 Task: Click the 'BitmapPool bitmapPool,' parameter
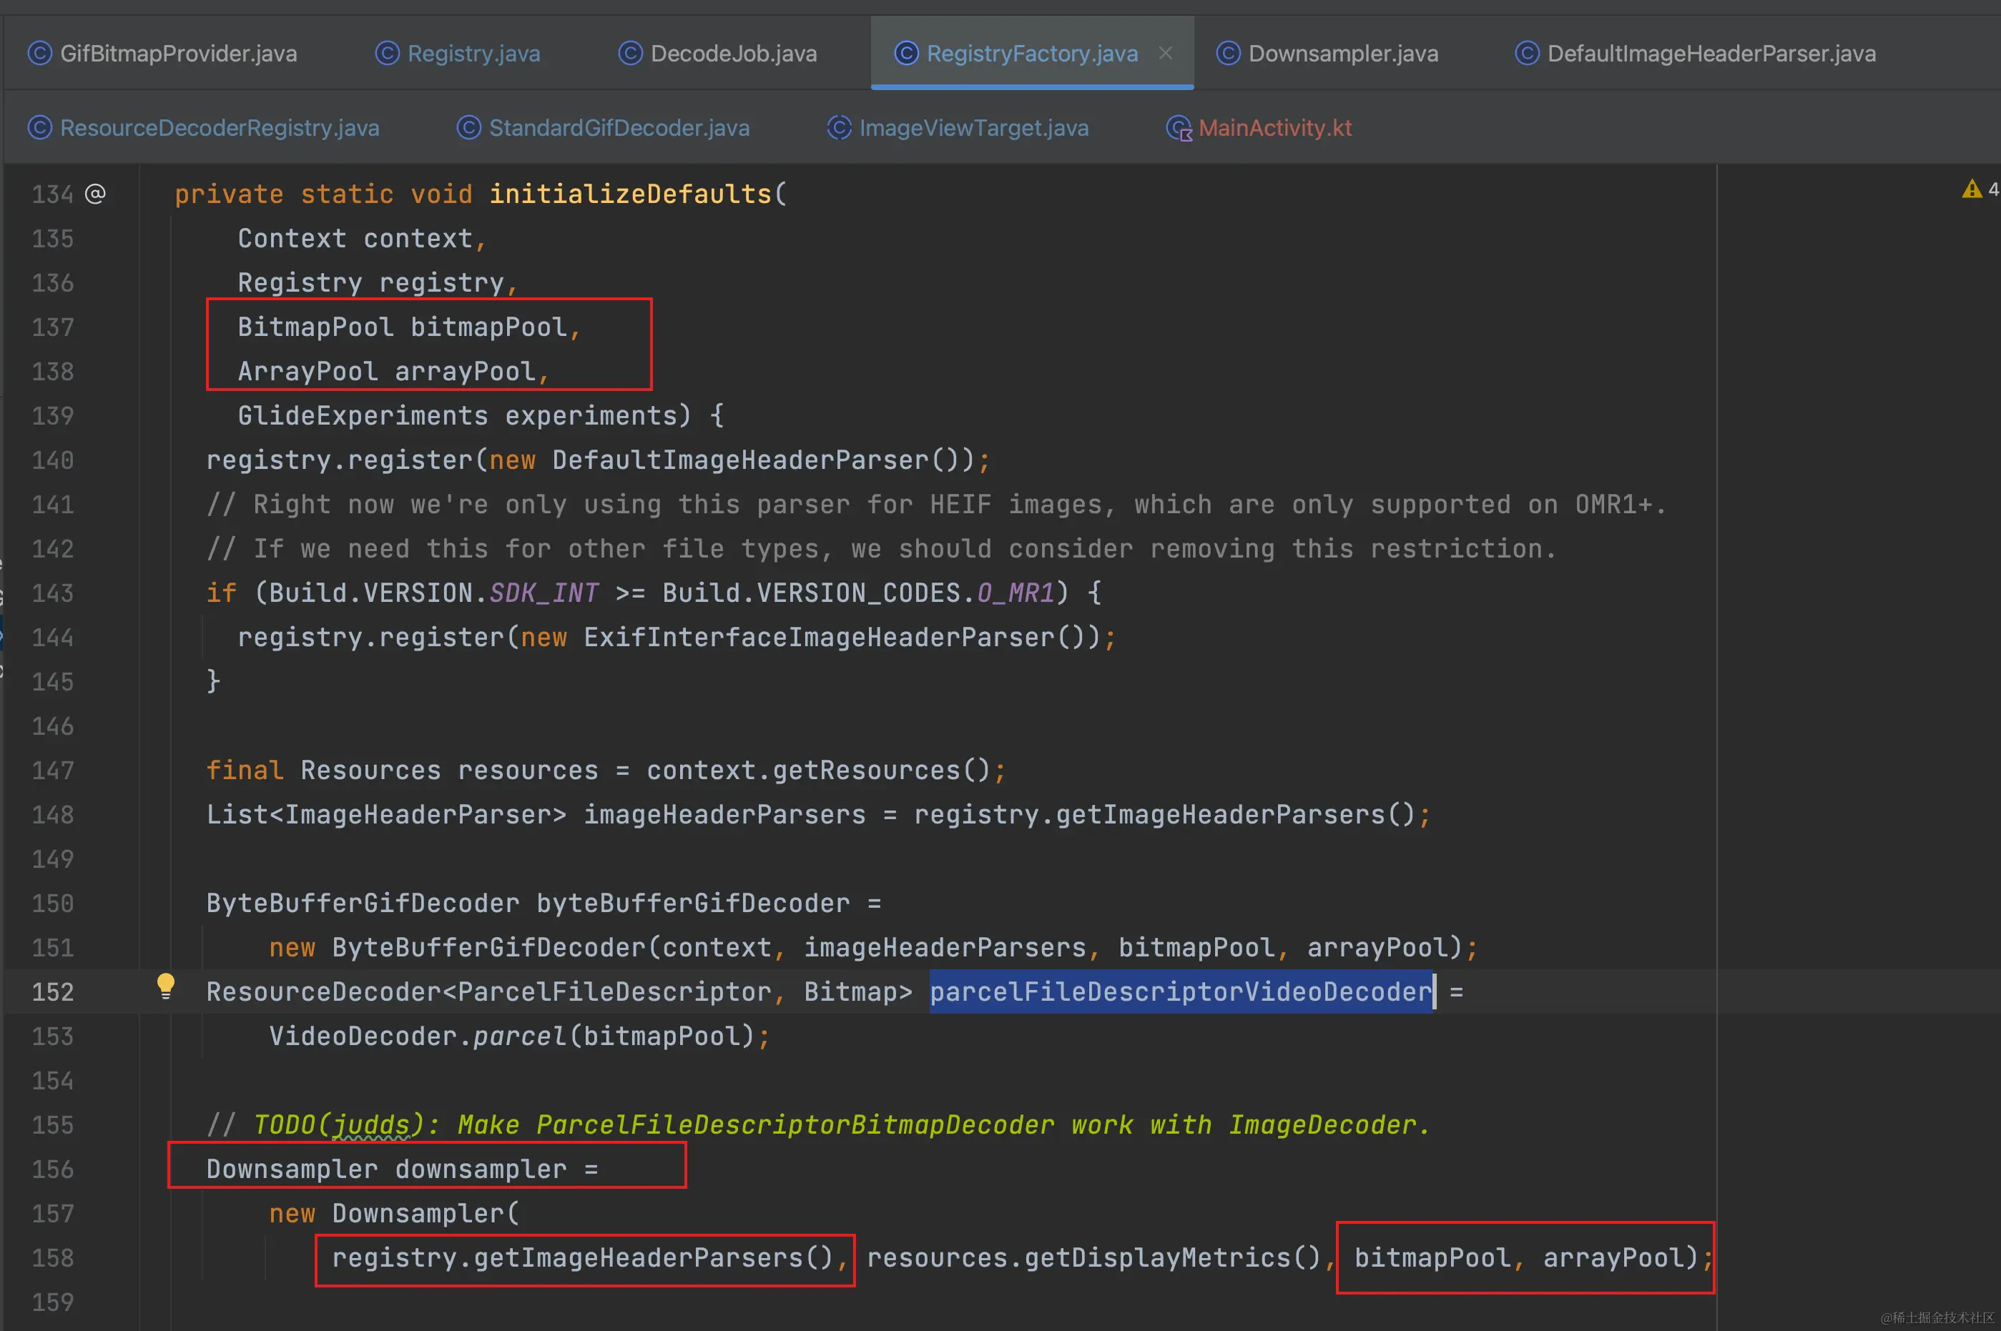coord(408,327)
